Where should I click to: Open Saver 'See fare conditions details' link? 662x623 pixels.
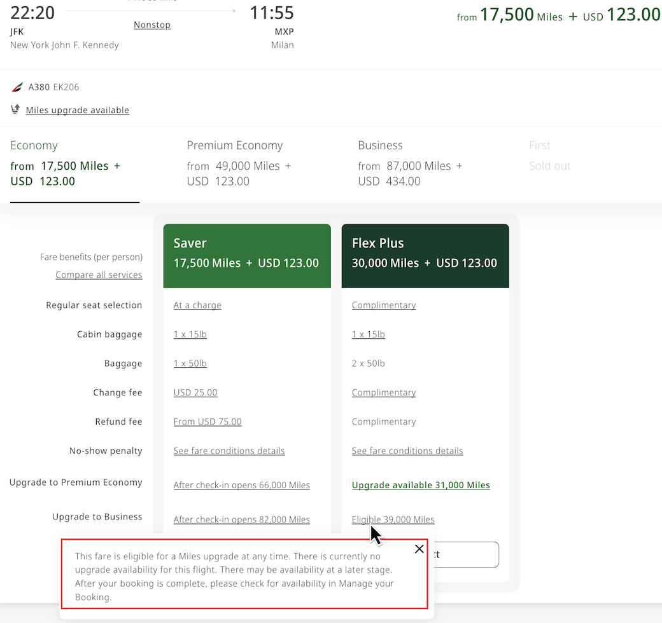229,451
